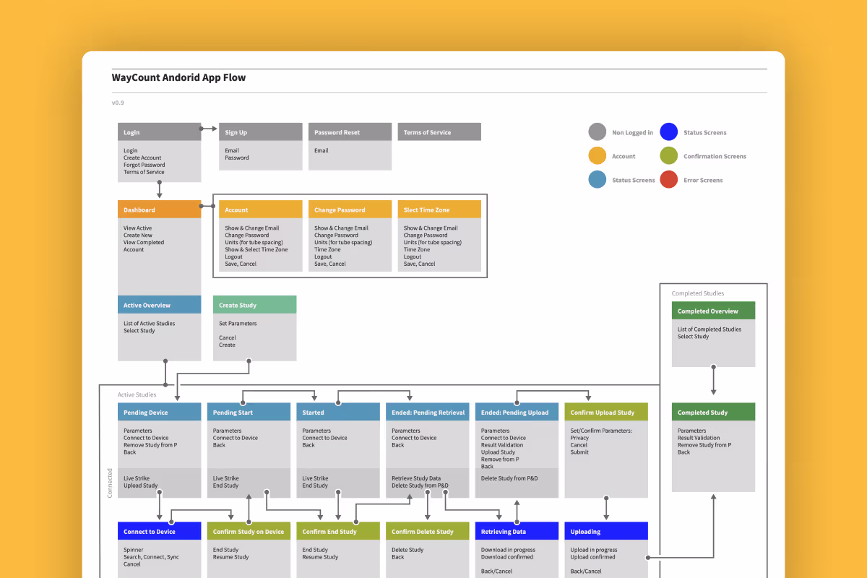Select the Completed Overview header box
This screenshot has height=578, width=867.
click(x=714, y=311)
